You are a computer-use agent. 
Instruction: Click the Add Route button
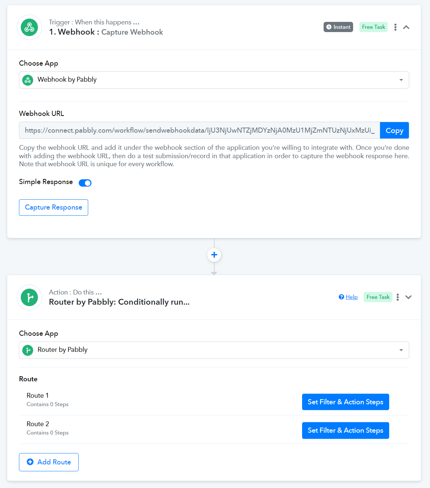pyautogui.click(x=49, y=462)
